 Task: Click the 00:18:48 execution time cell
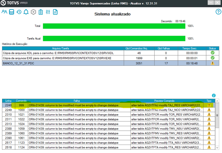[x=192, y=63]
